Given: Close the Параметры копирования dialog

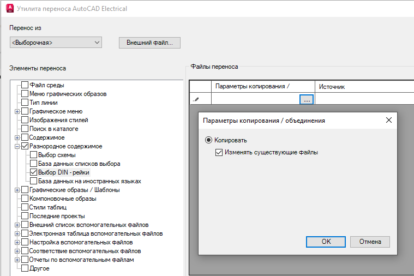Looking at the screenshot, I should coord(389,120).
